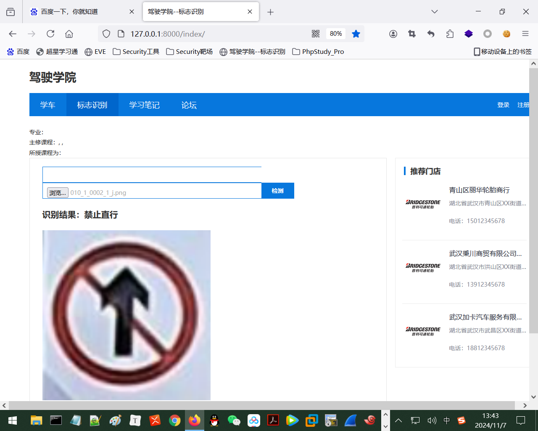Select the 驾驶学院--标志识别 browser tab

(x=201, y=12)
